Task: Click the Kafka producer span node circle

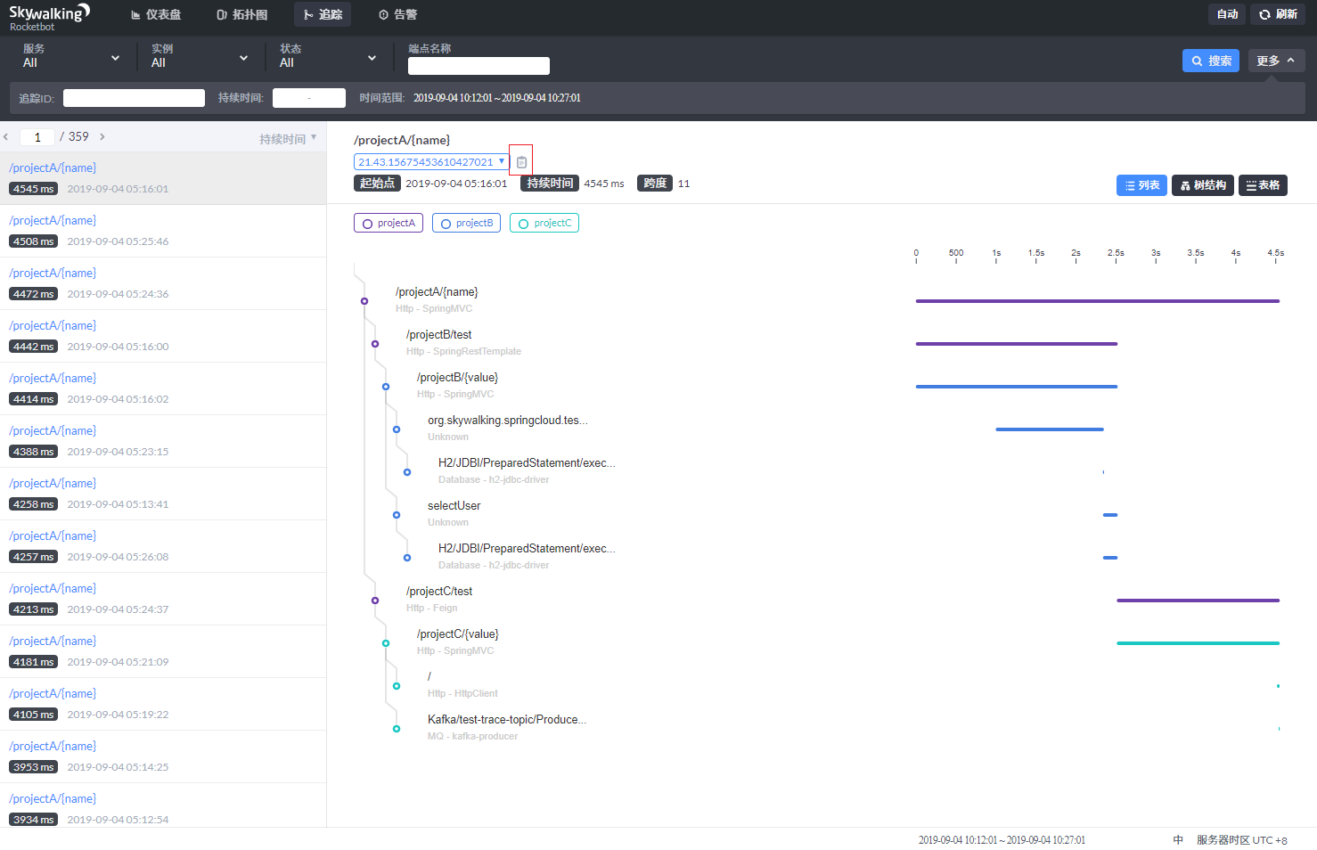Action: click(397, 729)
